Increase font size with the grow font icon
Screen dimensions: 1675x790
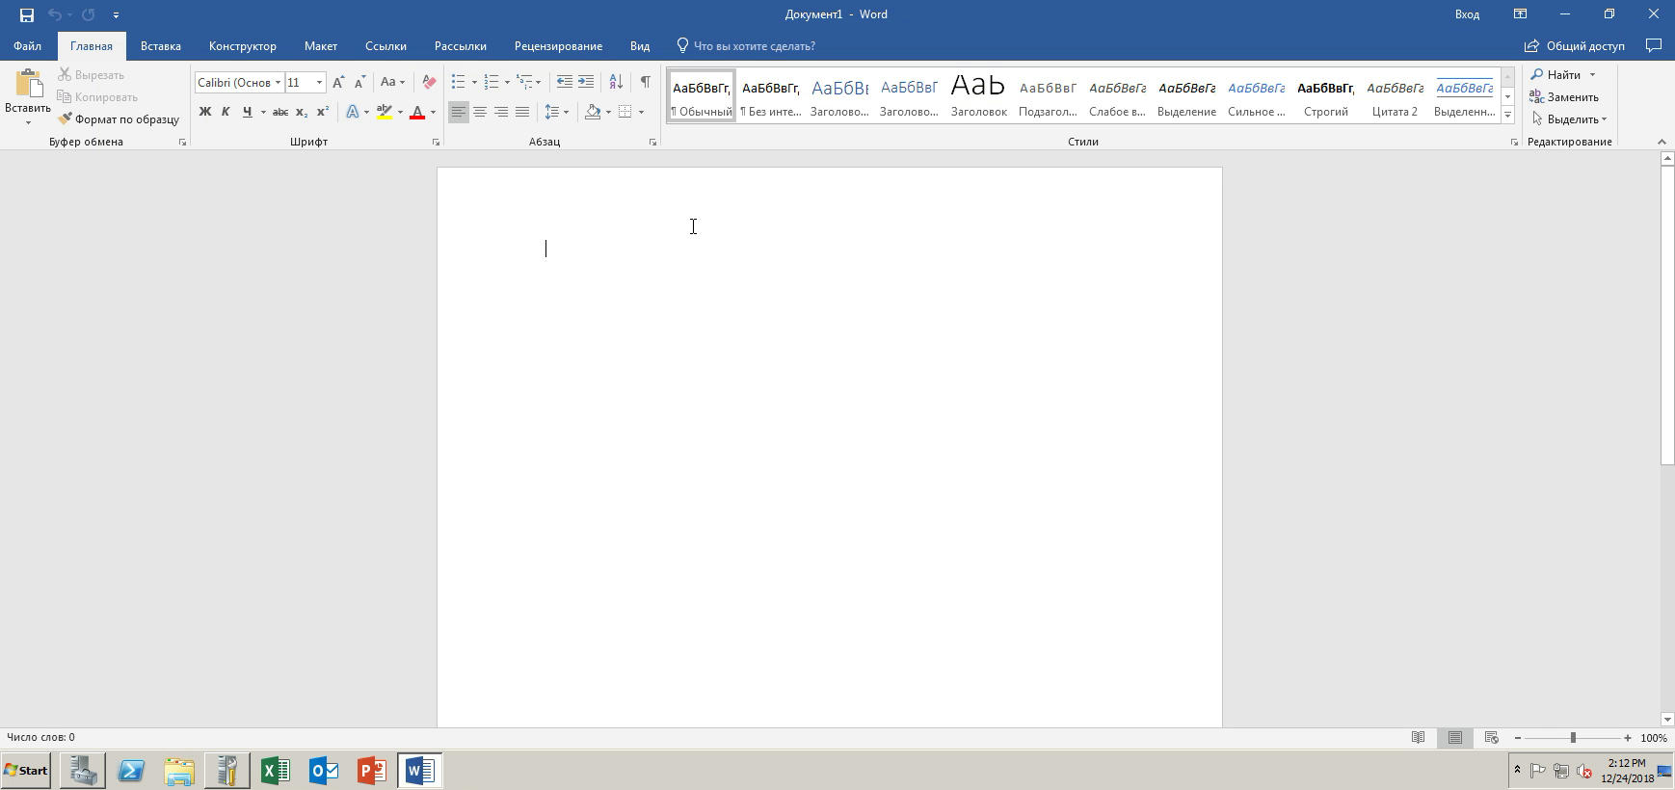[338, 82]
